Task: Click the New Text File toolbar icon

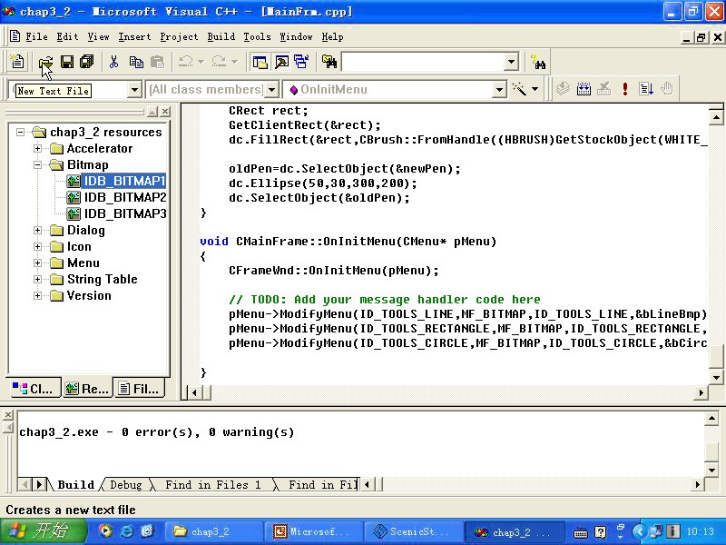Action: click(x=17, y=62)
